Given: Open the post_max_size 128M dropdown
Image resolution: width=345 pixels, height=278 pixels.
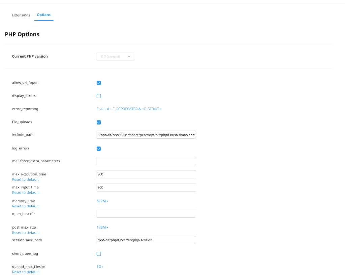Looking at the screenshot, I should pos(102,228).
